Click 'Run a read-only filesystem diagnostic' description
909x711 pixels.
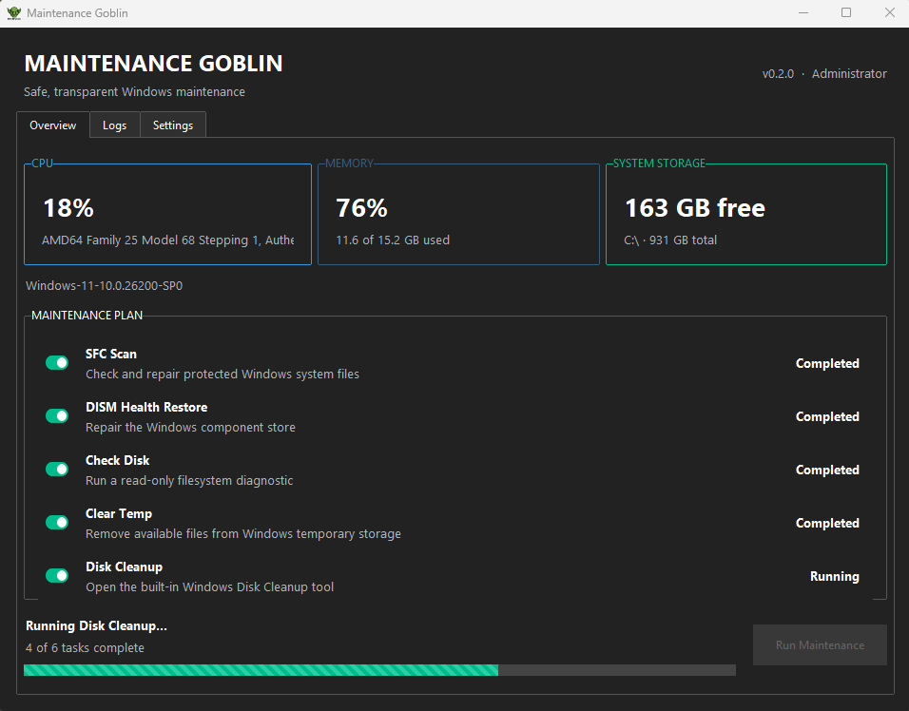[189, 481]
